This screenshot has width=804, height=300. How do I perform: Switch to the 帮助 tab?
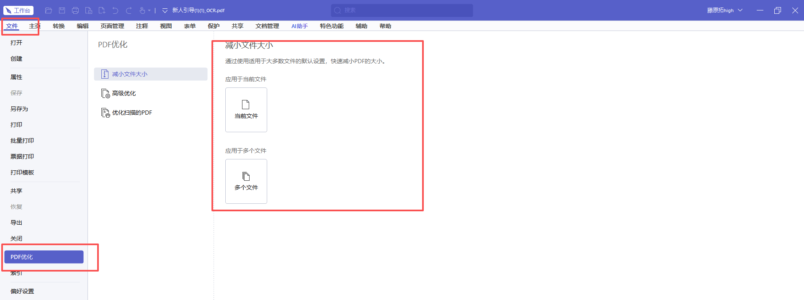[x=385, y=26]
